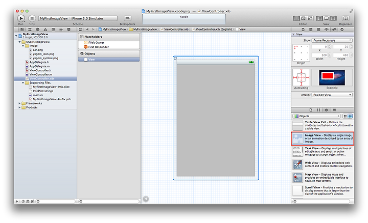Toggle the Navigator pane view button

(319, 18)
